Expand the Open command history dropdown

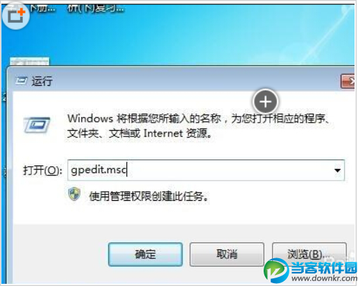pyautogui.click(x=337, y=170)
